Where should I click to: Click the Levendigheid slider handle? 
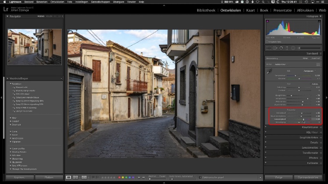(303, 119)
